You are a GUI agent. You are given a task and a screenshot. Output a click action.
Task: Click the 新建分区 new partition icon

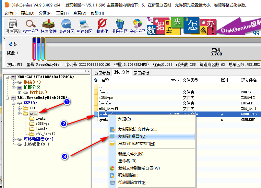[84, 26]
